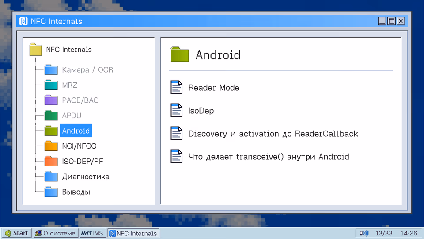
Task: Click the dark green APDU folder icon
Action: pos(51,116)
